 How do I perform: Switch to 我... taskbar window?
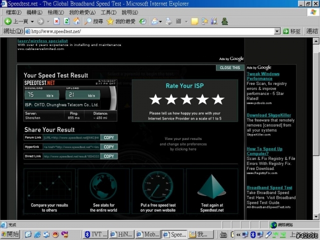coord(201,234)
